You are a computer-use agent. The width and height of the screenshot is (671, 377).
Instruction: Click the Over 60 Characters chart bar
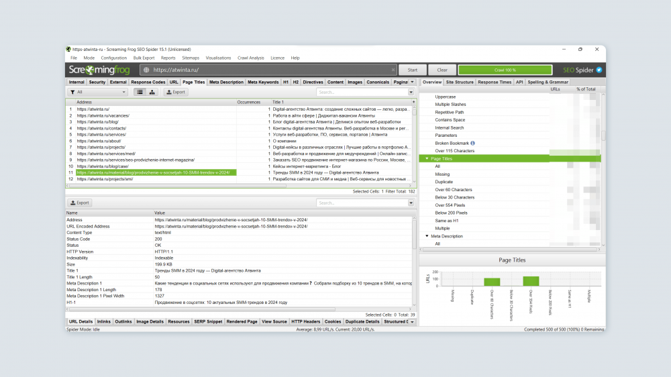click(492, 282)
